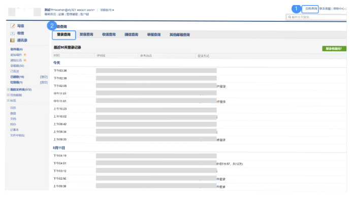Switch to the 发信查询 tab
This screenshot has width=352, height=203.
(86, 35)
